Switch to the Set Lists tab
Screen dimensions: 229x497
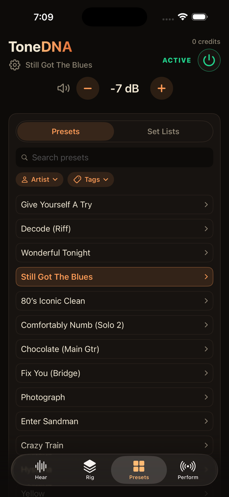click(163, 132)
